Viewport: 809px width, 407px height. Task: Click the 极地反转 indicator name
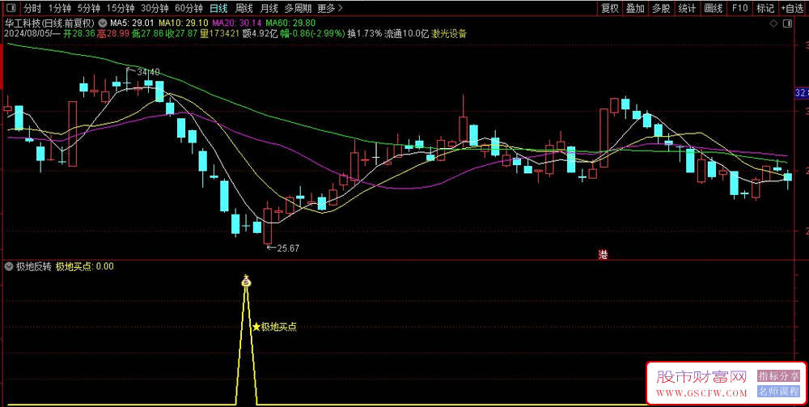33,266
